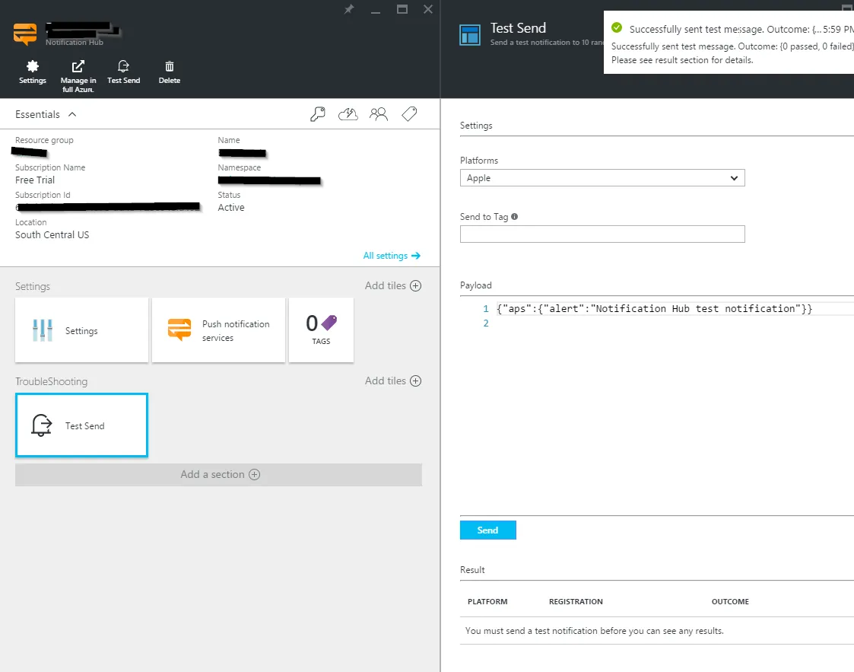Open quick start cloud icon
854x672 pixels.
click(x=348, y=114)
